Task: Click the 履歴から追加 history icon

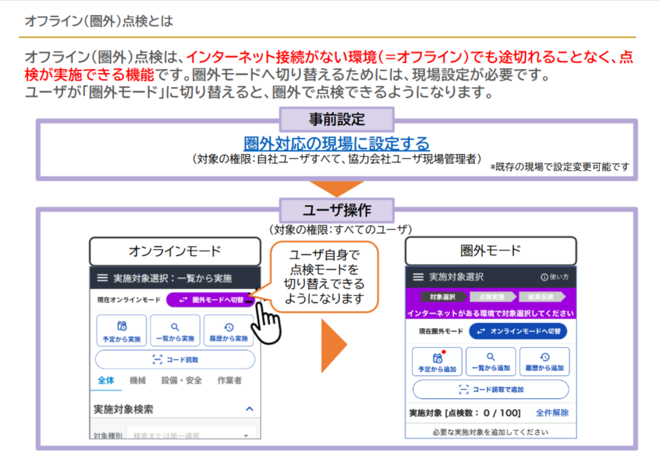Action: [x=544, y=357]
